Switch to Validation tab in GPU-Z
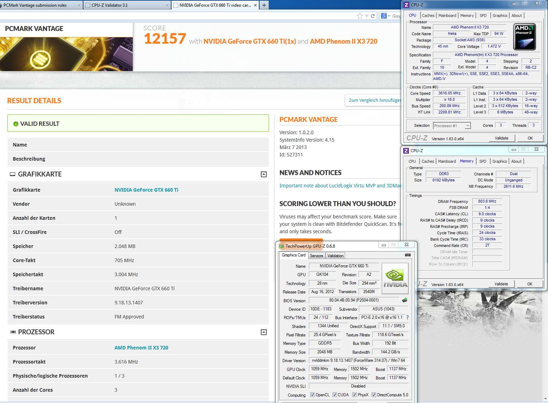548x403 pixels. click(x=335, y=256)
